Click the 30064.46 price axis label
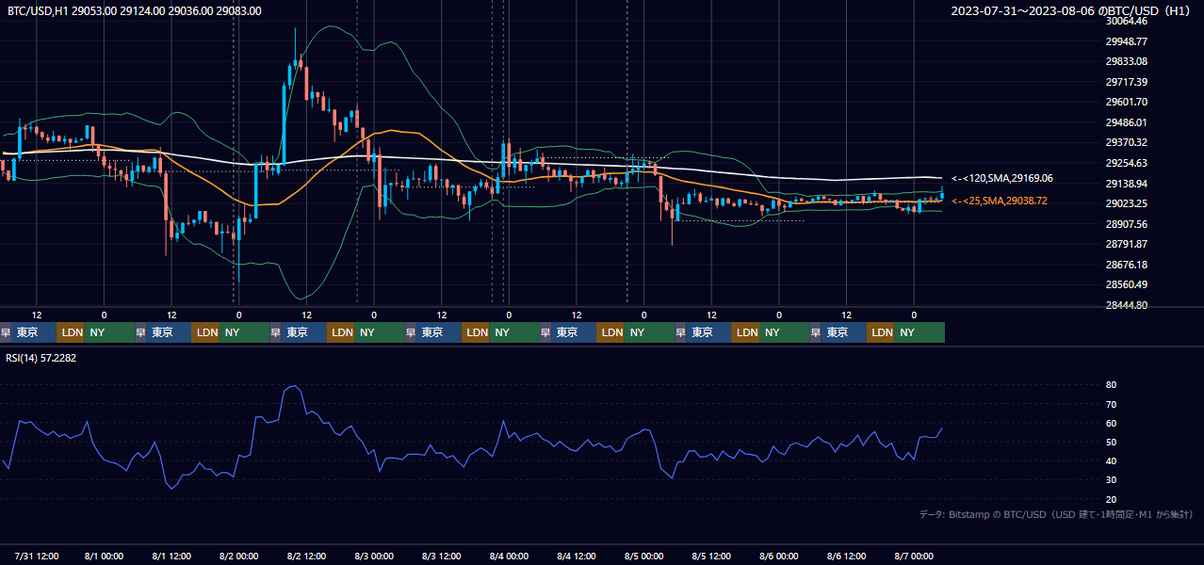Viewport: 1204px width, 565px height. tap(1126, 21)
